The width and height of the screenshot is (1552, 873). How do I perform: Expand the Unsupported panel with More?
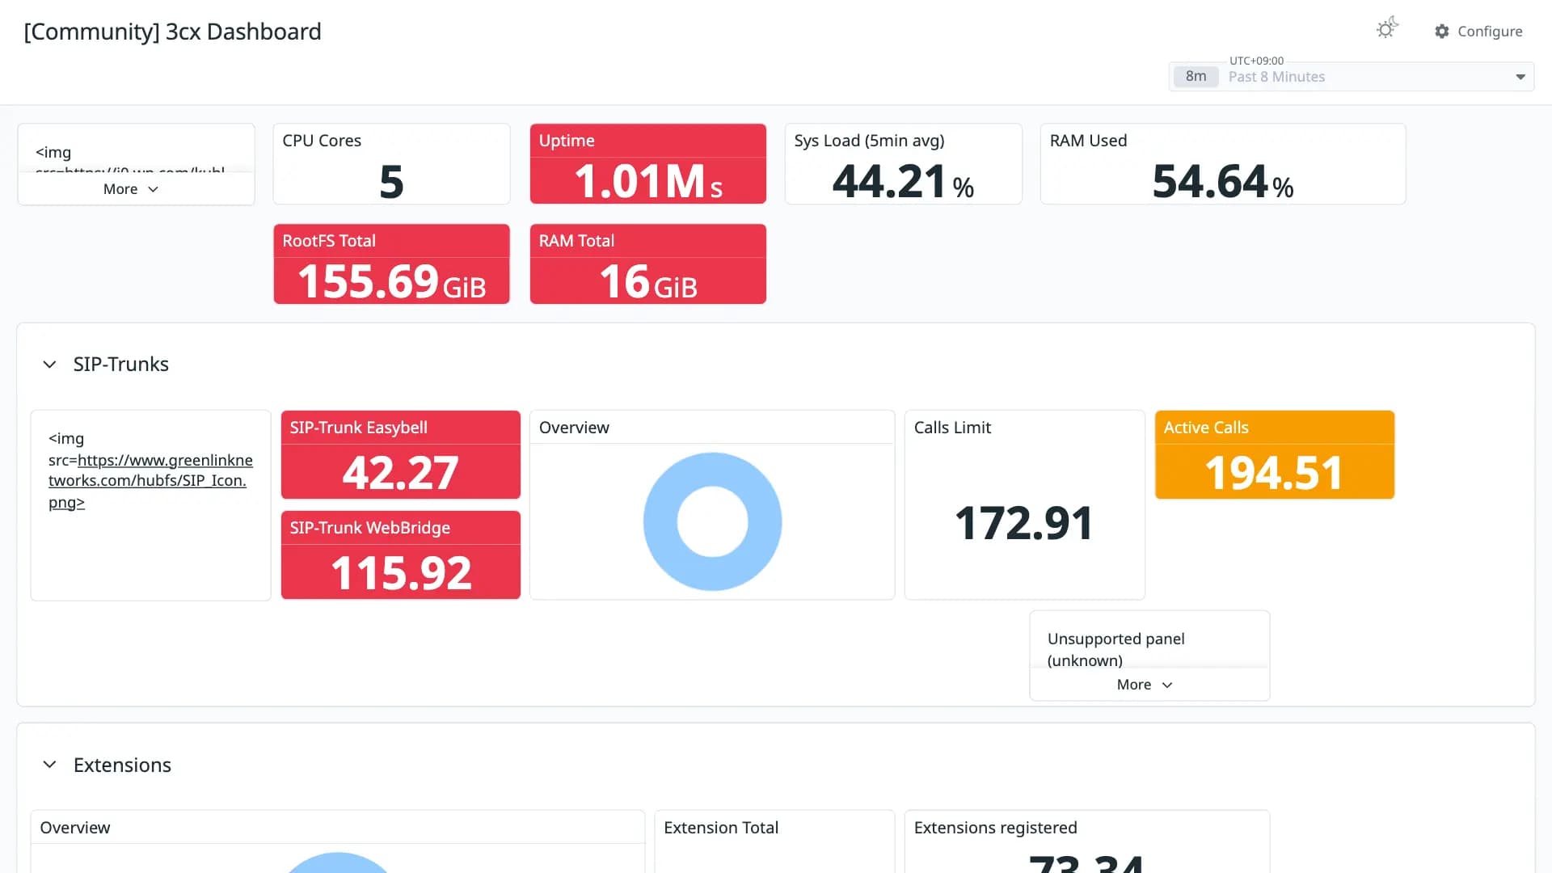(1145, 685)
